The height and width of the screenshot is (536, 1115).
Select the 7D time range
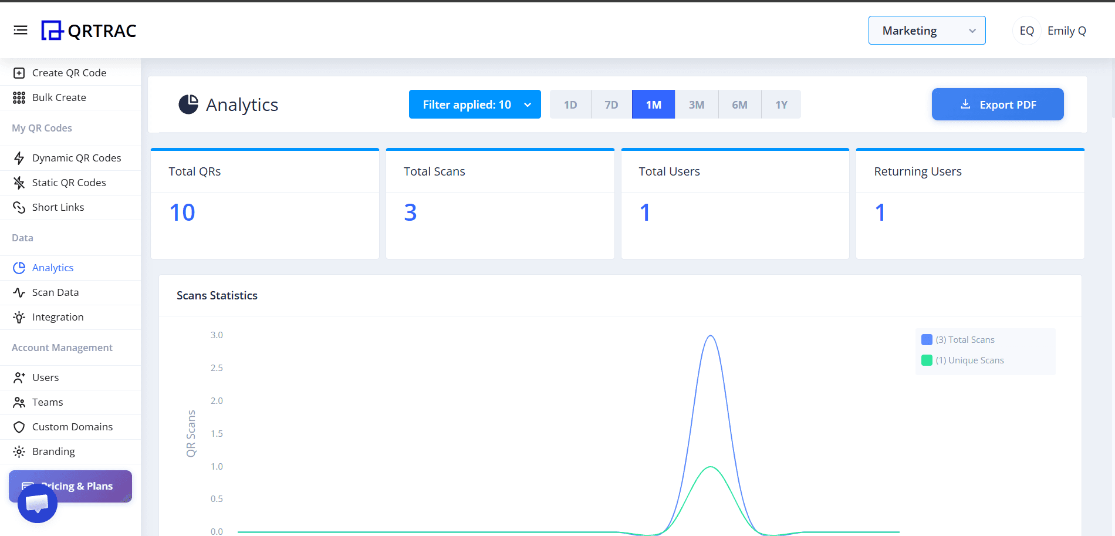point(611,104)
